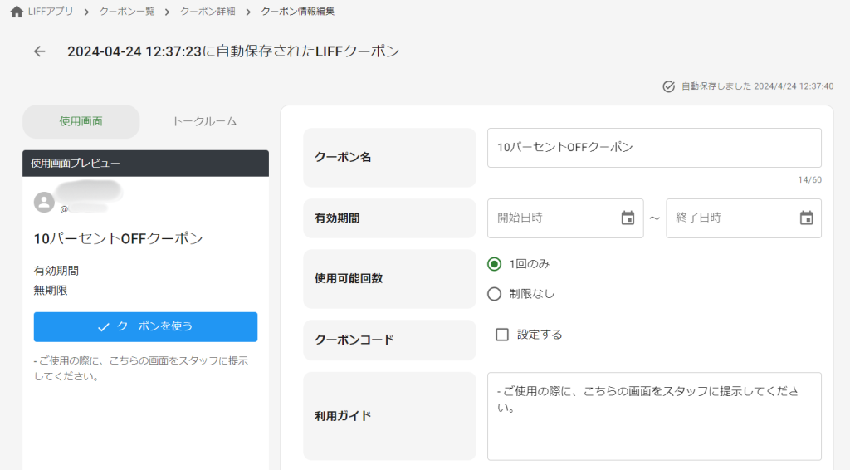This screenshot has width=850, height=470.
Task: Select the 1回のみ radio button
Action: (494, 264)
